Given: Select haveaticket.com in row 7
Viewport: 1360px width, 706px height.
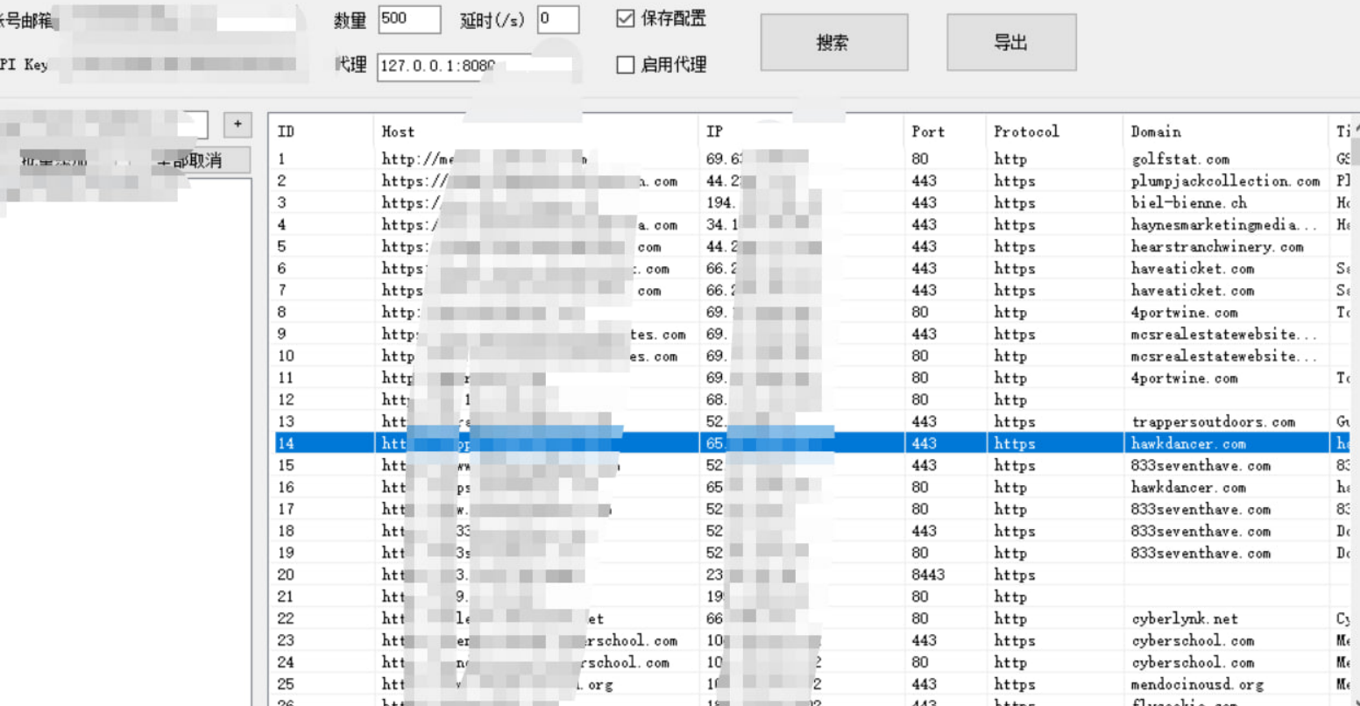Looking at the screenshot, I should click(1192, 291).
